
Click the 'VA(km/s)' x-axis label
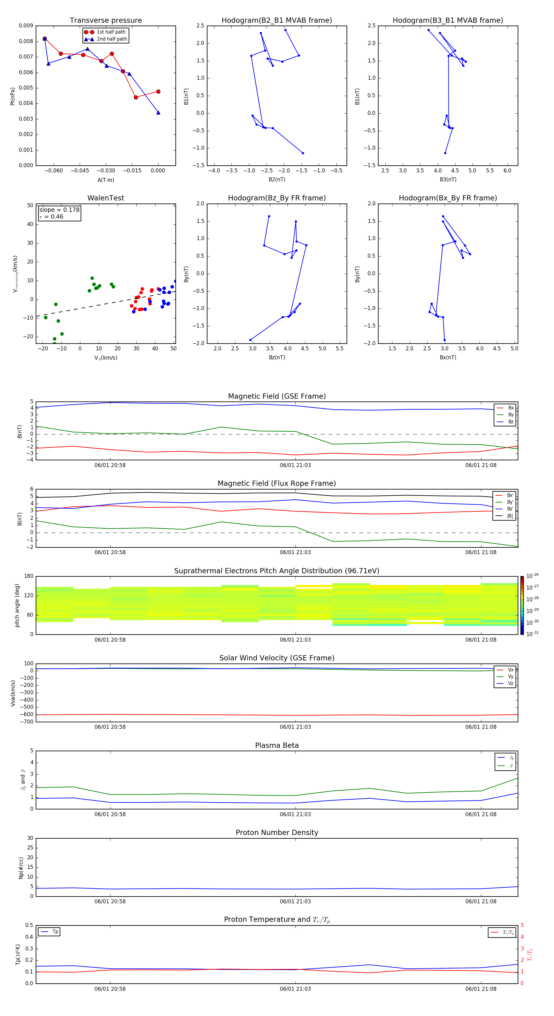click(106, 358)
